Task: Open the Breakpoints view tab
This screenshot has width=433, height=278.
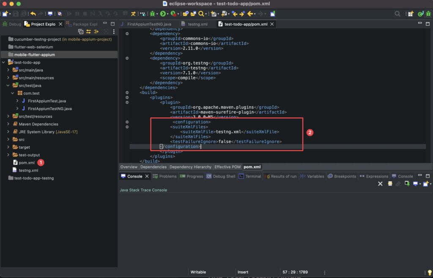Action: (342, 176)
